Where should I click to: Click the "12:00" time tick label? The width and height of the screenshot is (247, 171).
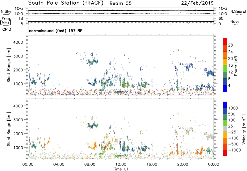[121, 165]
